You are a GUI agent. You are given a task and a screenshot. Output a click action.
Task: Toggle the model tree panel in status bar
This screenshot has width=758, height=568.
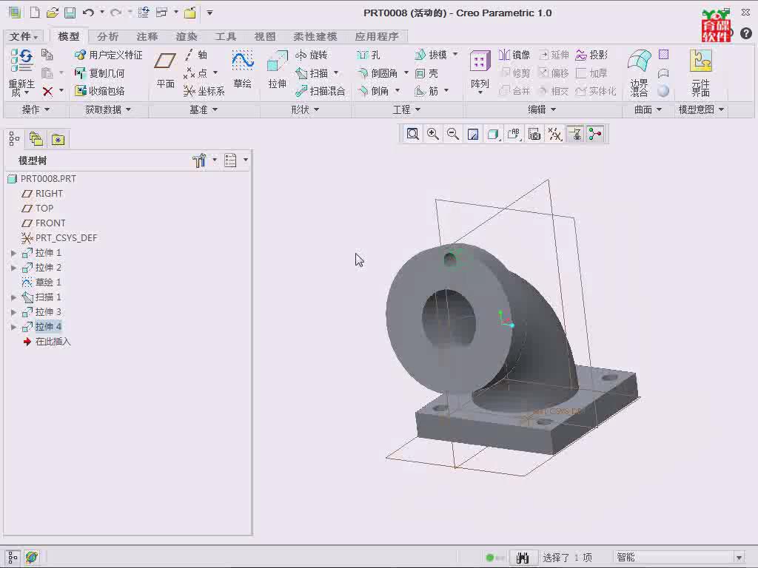[13, 557]
